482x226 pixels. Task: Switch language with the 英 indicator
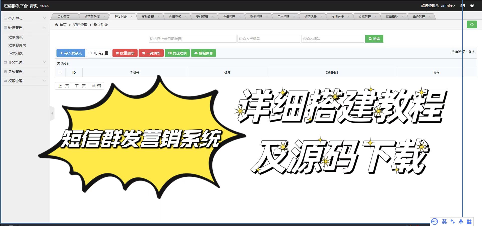pyautogui.click(x=444, y=221)
